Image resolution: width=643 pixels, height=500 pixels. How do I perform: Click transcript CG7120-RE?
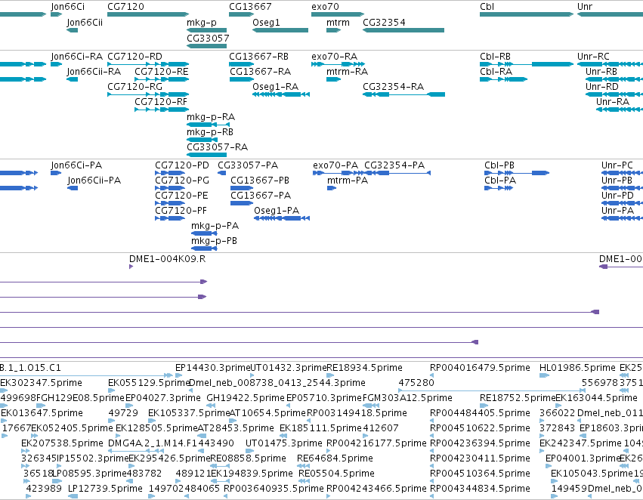pyautogui.click(x=162, y=79)
